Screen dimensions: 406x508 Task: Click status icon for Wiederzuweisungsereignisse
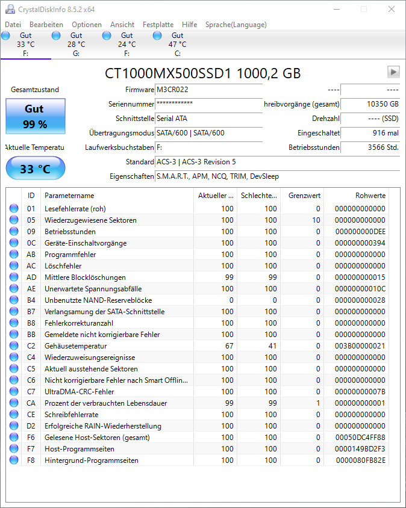(14, 357)
